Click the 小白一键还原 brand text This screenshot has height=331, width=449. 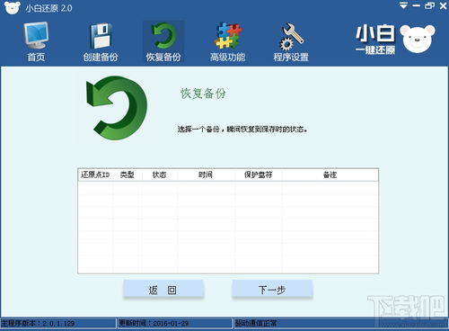click(x=375, y=40)
